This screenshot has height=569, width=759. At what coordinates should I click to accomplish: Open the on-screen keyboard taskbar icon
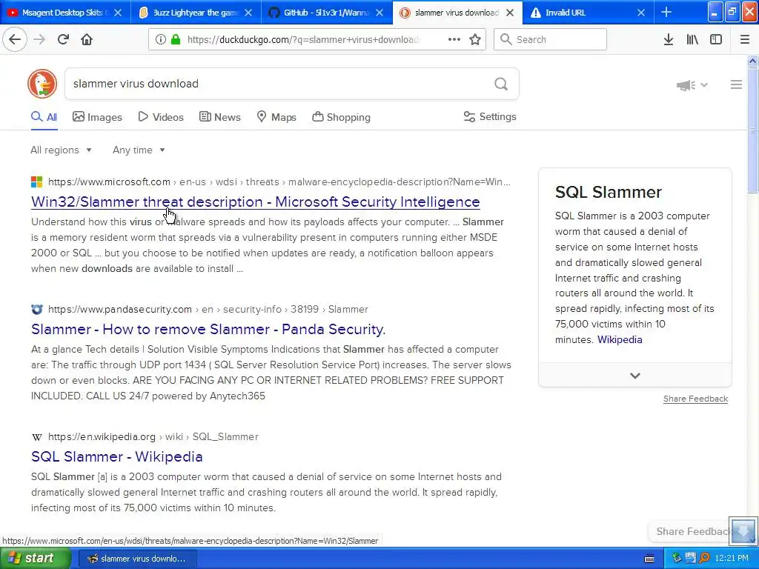[649, 559]
